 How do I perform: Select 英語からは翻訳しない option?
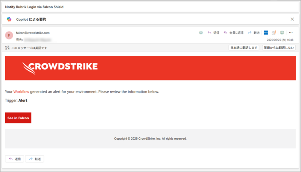pos(279,47)
